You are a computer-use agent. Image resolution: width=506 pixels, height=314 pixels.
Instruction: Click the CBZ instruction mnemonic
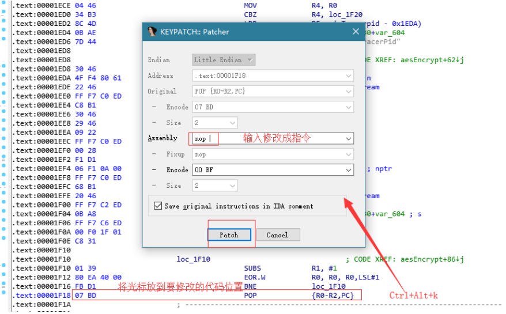tap(250, 14)
